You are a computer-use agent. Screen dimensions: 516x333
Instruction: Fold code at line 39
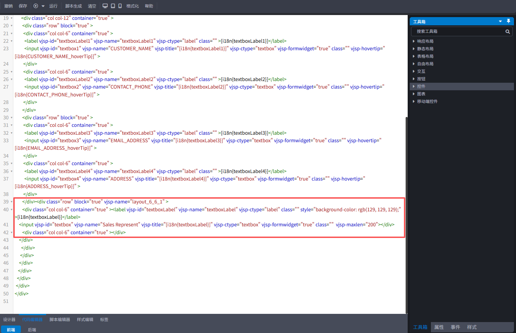pyautogui.click(x=12, y=202)
